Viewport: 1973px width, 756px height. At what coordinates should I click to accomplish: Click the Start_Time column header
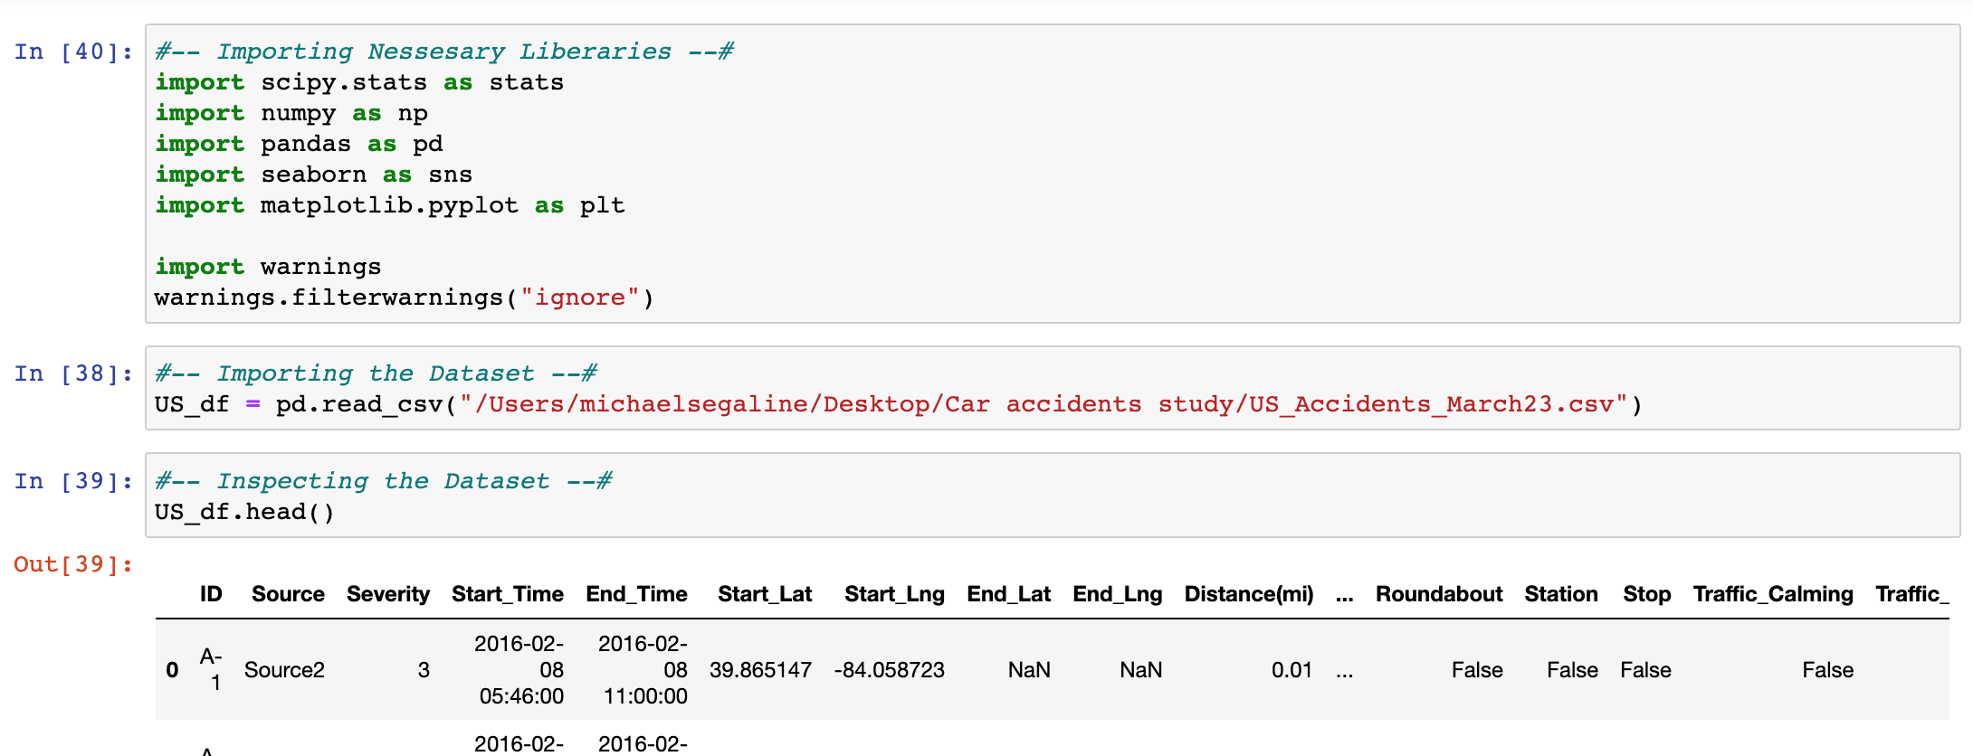(507, 594)
